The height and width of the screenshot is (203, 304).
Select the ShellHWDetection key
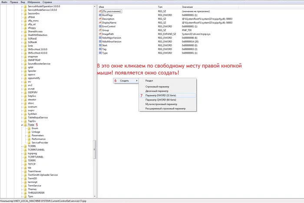pyautogui.click(x=38, y=35)
